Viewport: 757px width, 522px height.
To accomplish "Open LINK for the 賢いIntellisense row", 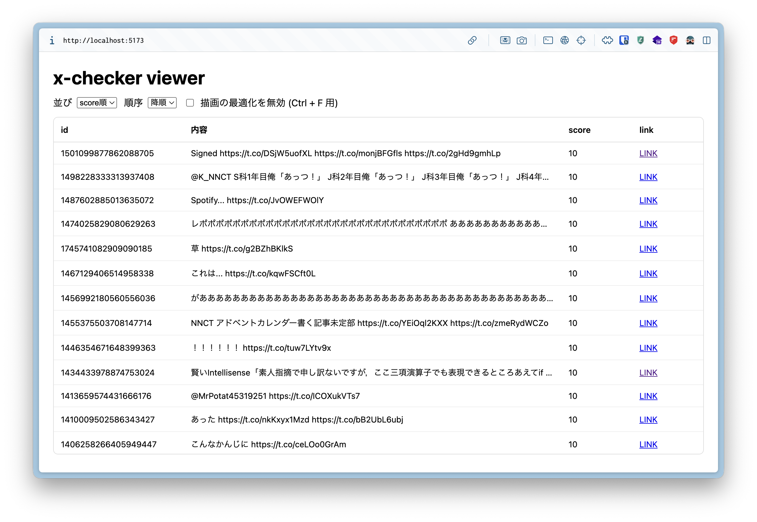I will 648,373.
